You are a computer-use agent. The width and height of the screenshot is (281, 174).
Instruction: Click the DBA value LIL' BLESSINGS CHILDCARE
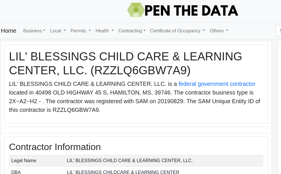pyautogui.click(x=123, y=172)
